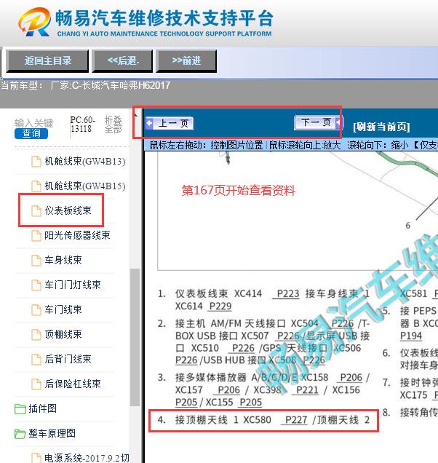Click the sidebar tree vertical scrollbar
The width and height of the screenshot is (438, 463).
coord(135,337)
